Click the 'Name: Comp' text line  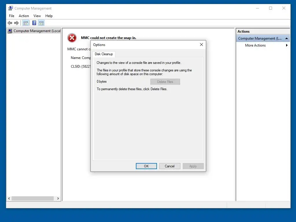[x=81, y=58]
